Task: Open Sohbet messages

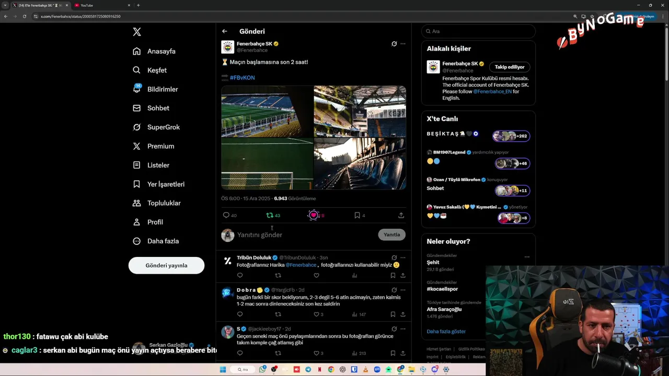Action: [x=151, y=108]
